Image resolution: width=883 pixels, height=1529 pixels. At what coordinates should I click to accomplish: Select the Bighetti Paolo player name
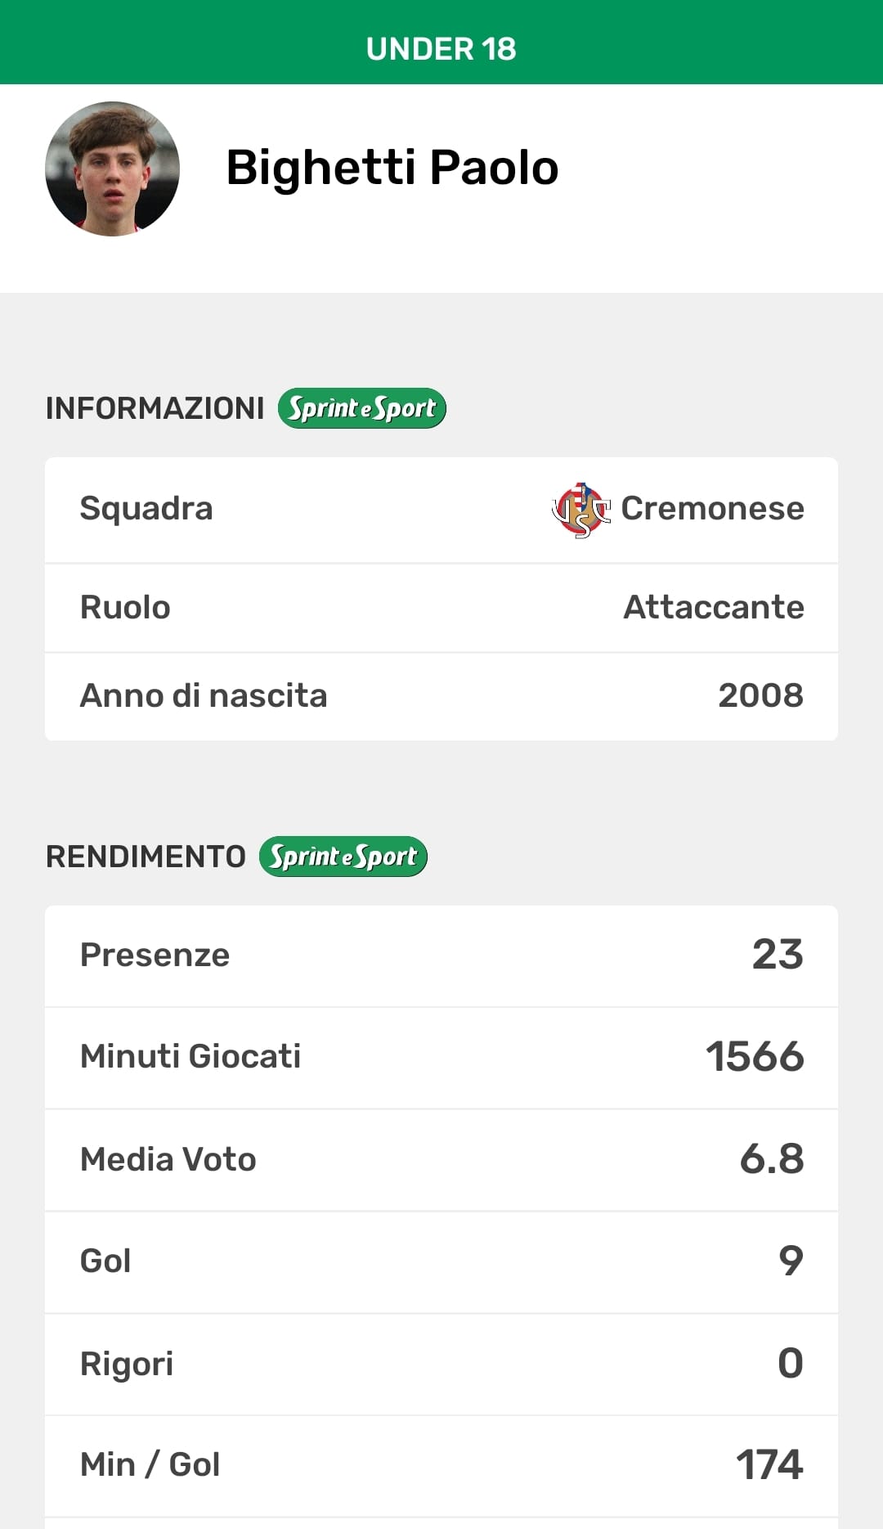392,168
